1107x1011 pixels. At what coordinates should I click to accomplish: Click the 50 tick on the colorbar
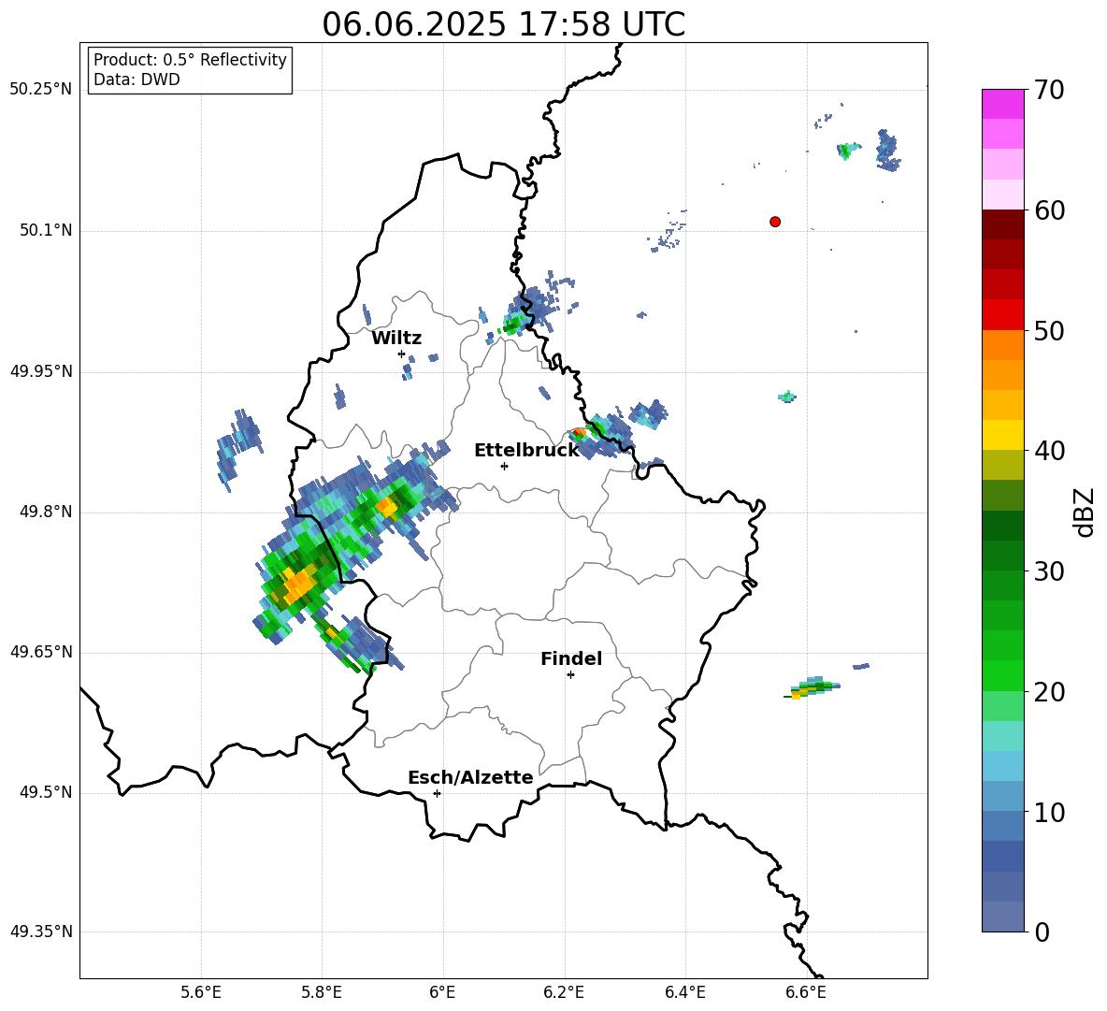click(x=1049, y=331)
